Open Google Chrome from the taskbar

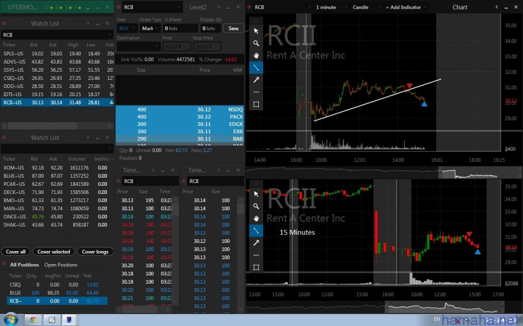tap(33, 320)
